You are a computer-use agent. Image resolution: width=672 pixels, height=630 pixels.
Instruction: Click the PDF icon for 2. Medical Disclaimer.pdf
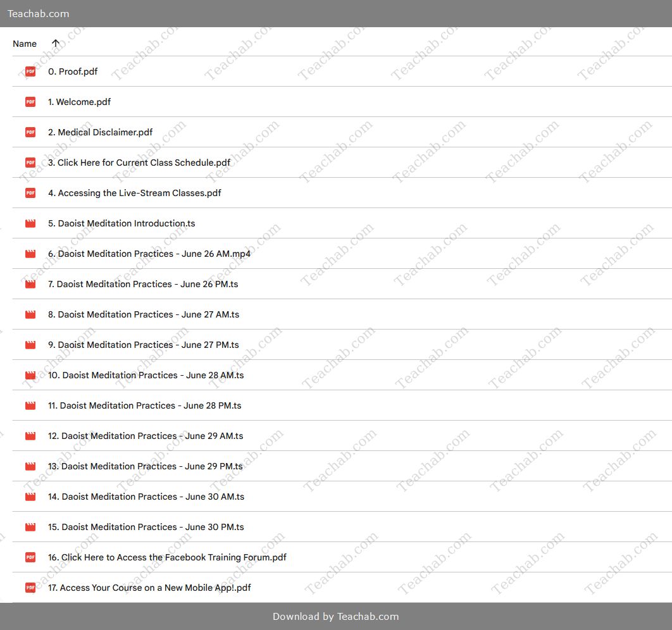click(x=30, y=132)
